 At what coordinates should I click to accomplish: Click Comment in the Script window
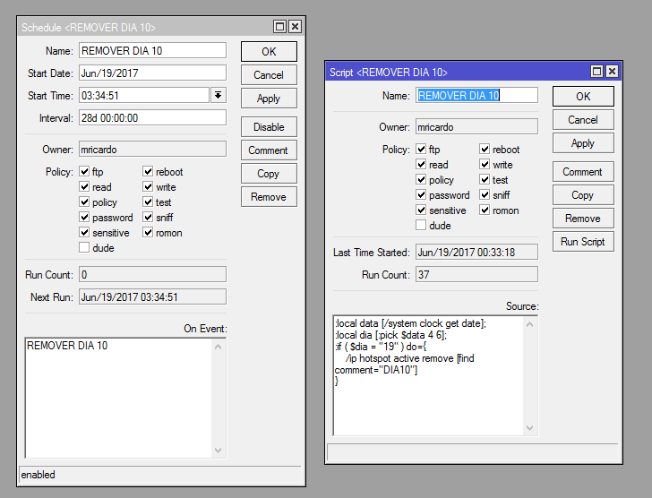coord(583,172)
